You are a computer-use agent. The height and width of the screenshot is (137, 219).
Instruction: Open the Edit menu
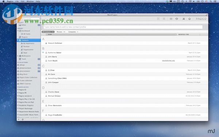(x=23, y=1)
